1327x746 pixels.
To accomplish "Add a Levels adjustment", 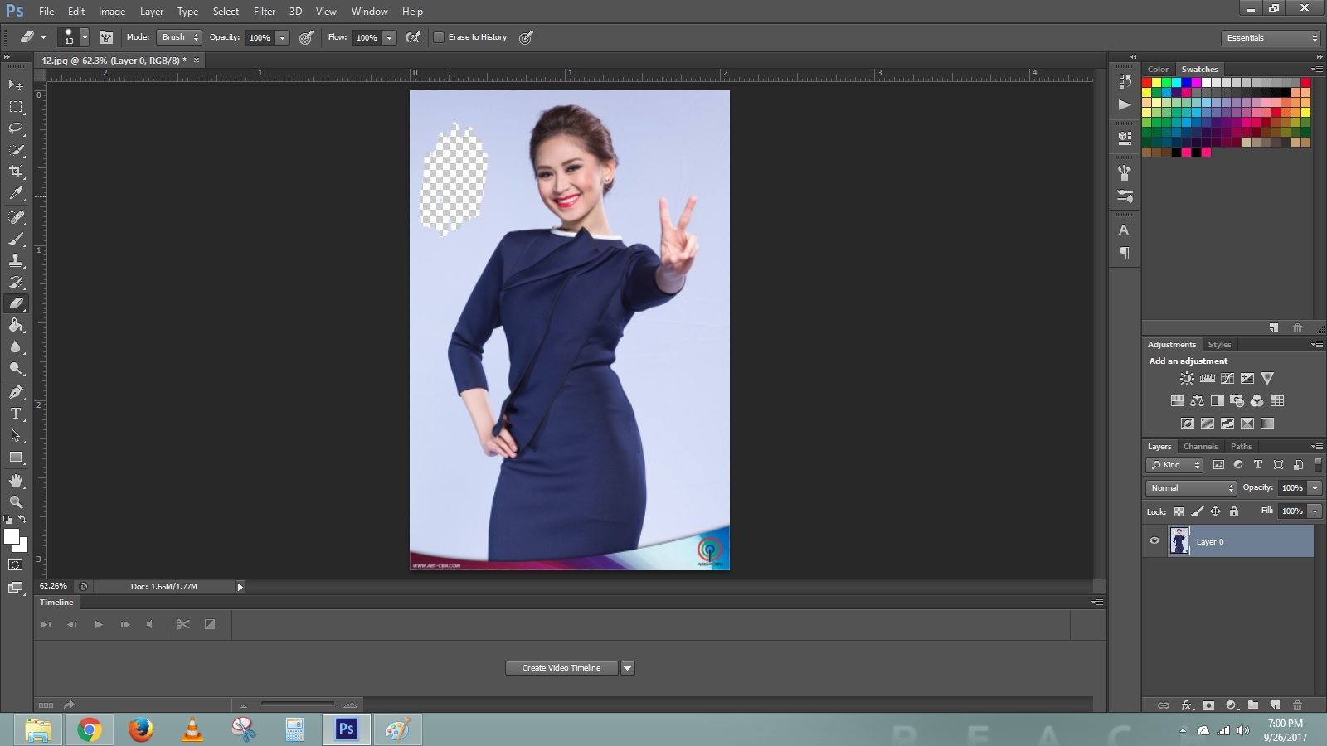I will [x=1207, y=378].
